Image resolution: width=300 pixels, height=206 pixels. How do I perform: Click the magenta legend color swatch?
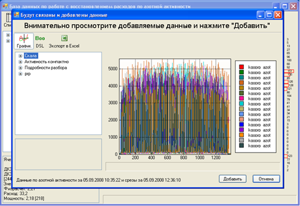[241, 98]
